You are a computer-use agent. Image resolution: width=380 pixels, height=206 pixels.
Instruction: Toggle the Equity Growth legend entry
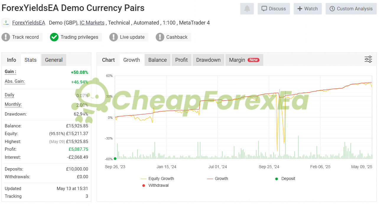(157, 179)
